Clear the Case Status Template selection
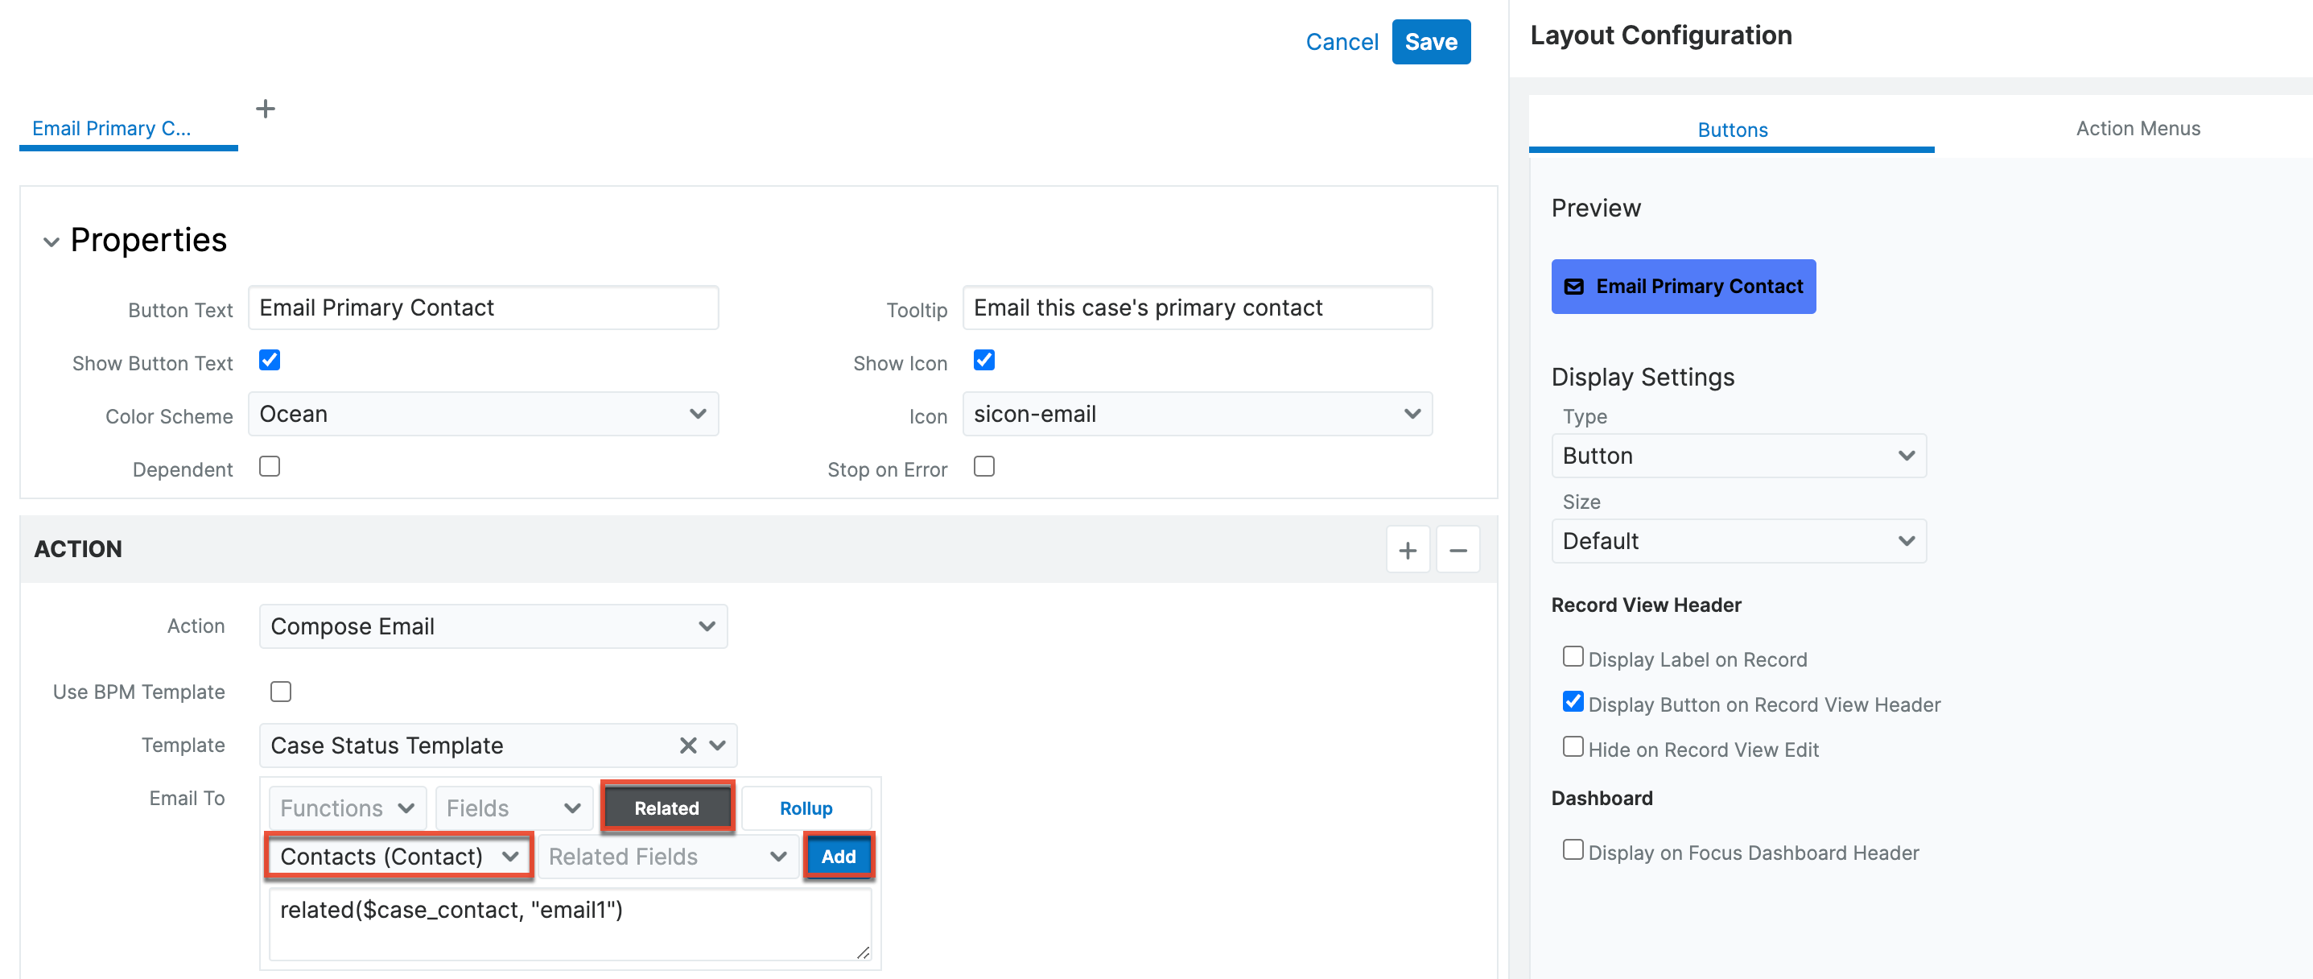Viewport: 2313px width, 979px height. 688,746
